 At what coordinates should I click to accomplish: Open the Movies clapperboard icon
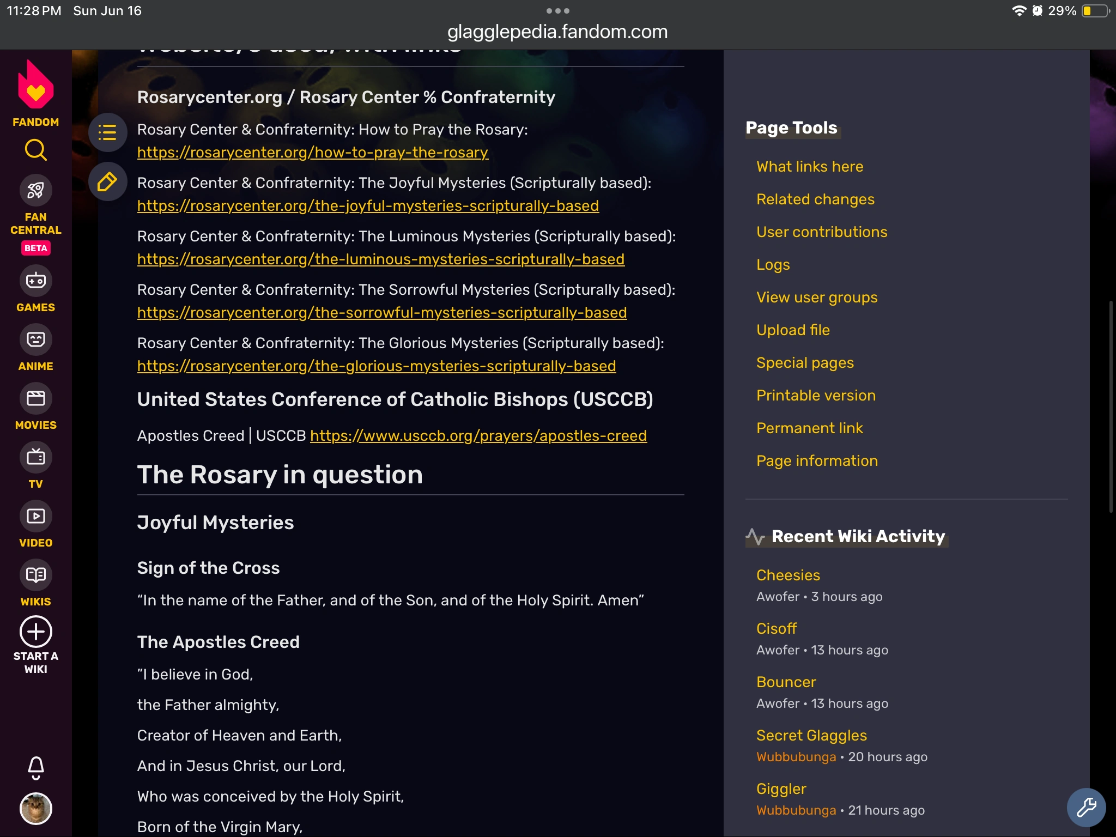point(36,399)
